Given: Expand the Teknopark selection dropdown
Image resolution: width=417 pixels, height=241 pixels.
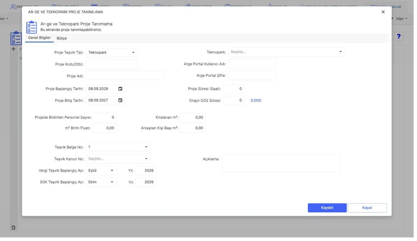Looking at the screenshot, I should [287, 52].
